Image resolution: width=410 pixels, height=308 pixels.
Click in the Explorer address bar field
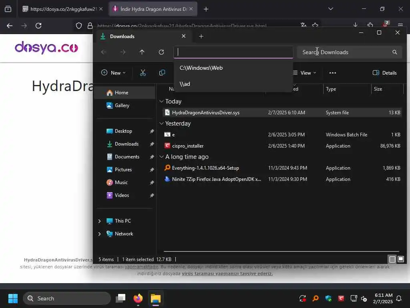click(233, 52)
